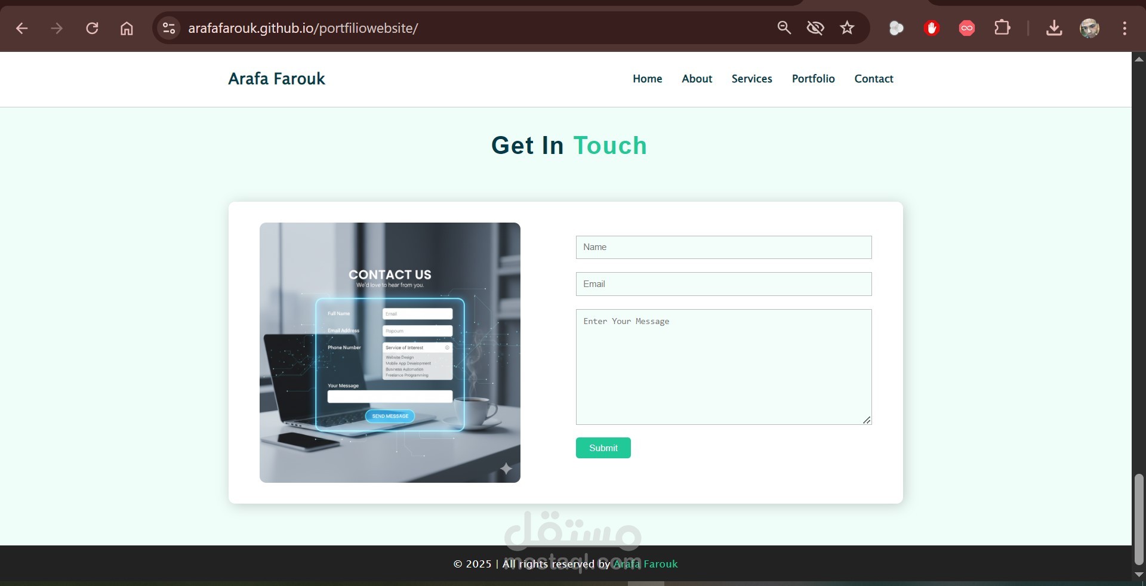The width and height of the screenshot is (1146, 586).
Task: Focus the Email input field
Action: (x=723, y=284)
